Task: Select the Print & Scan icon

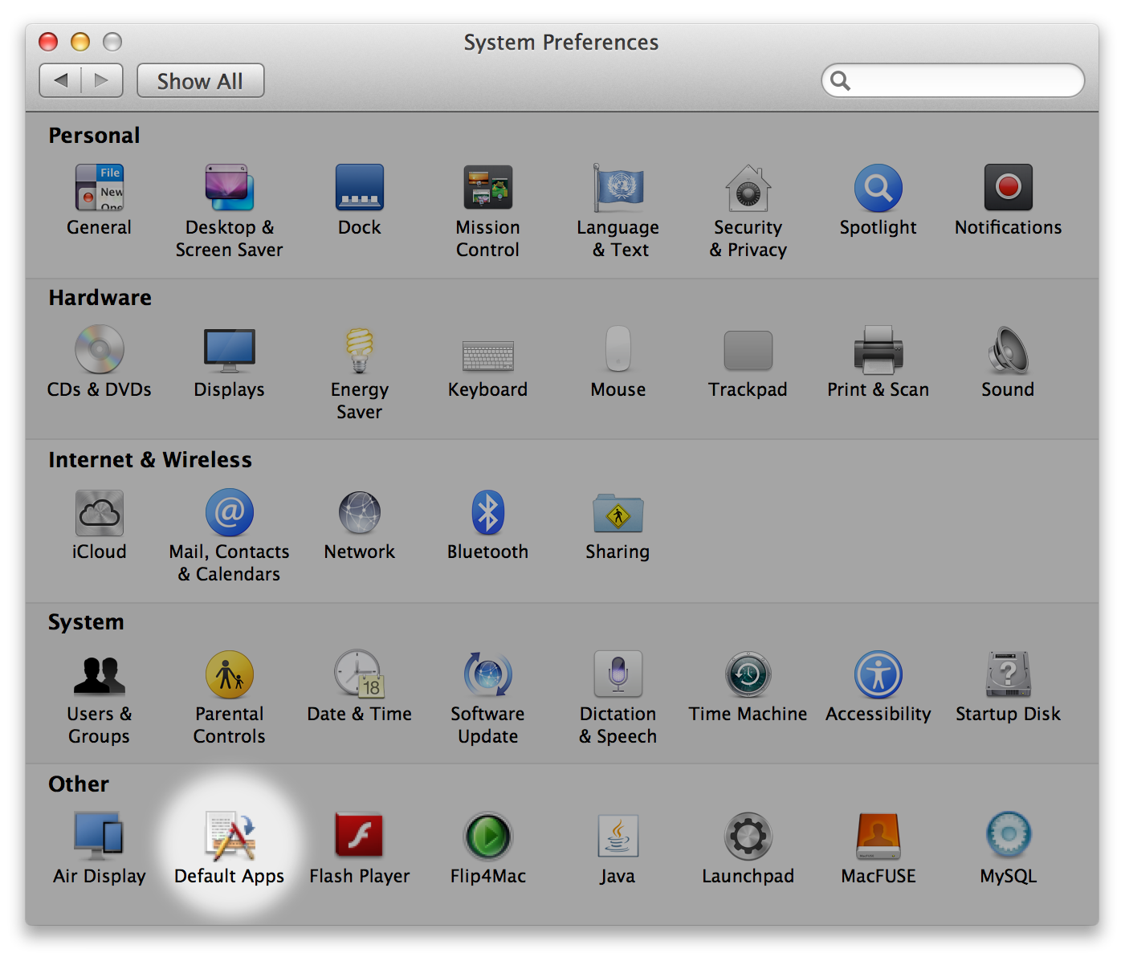Action: [878, 352]
